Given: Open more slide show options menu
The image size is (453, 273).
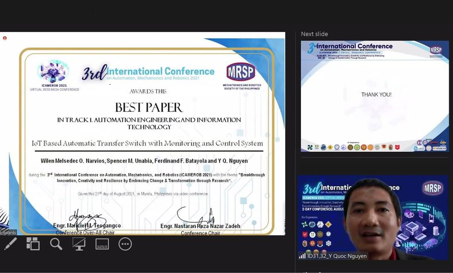Looking at the screenshot, I should coord(125,244).
